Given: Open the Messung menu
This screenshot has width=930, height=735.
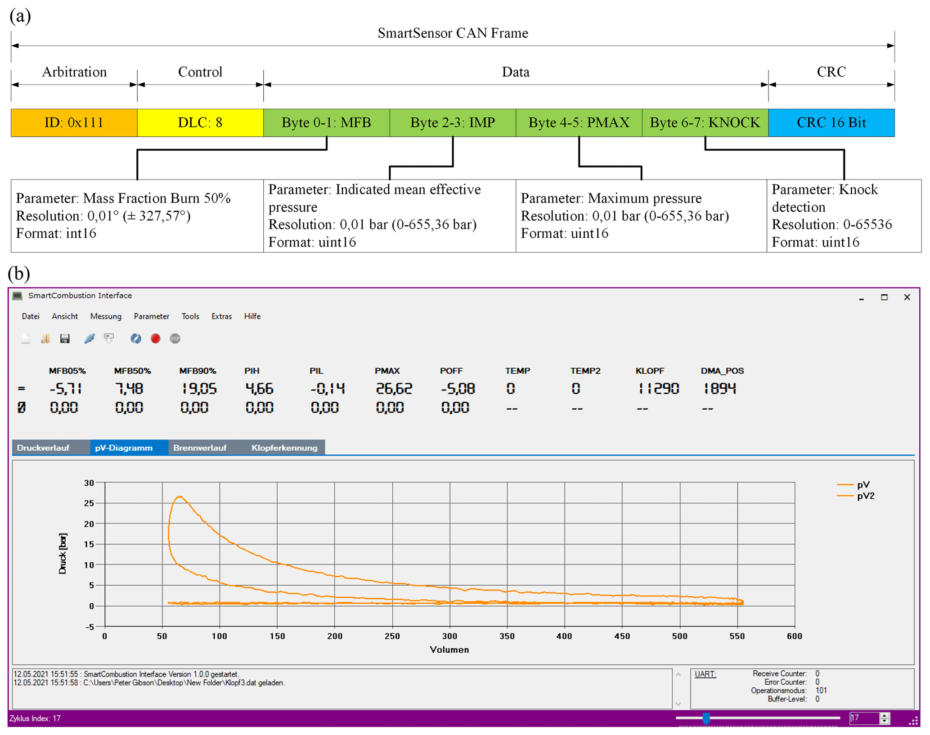Looking at the screenshot, I should (x=106, y=316).
